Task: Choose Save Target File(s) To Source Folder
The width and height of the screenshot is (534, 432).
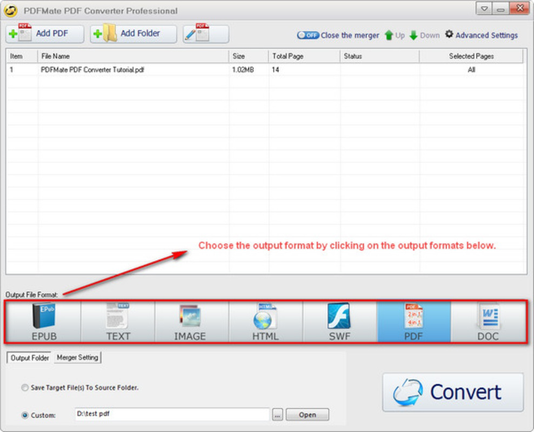Action: click(x=81, y=387)
